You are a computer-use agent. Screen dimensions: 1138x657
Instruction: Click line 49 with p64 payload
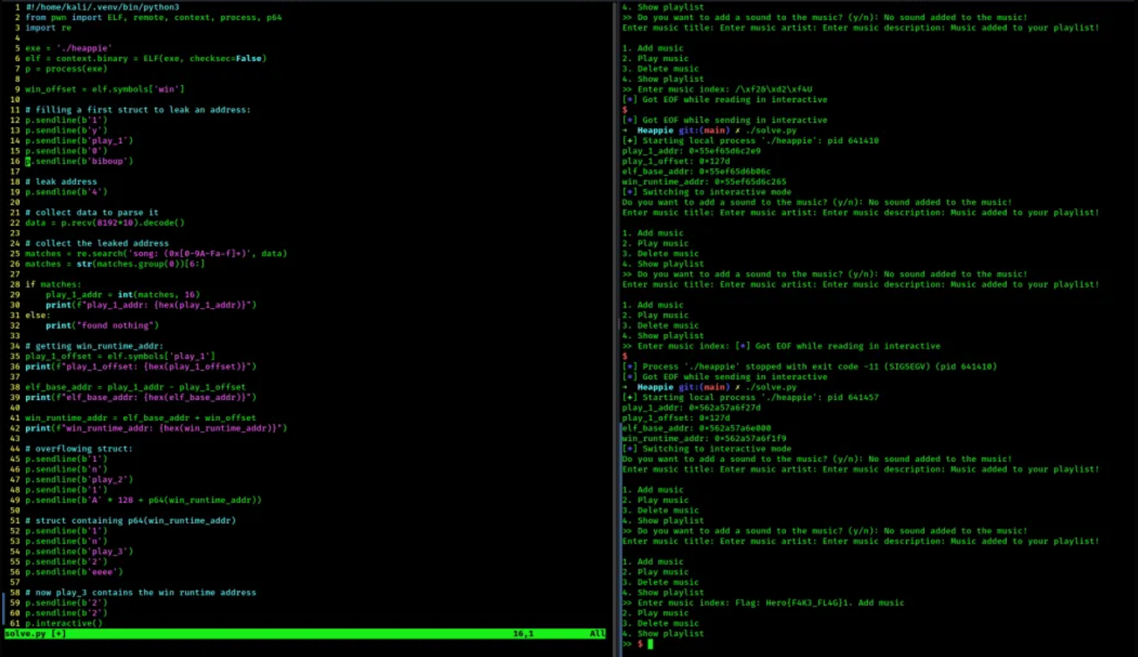coord(143,500)
